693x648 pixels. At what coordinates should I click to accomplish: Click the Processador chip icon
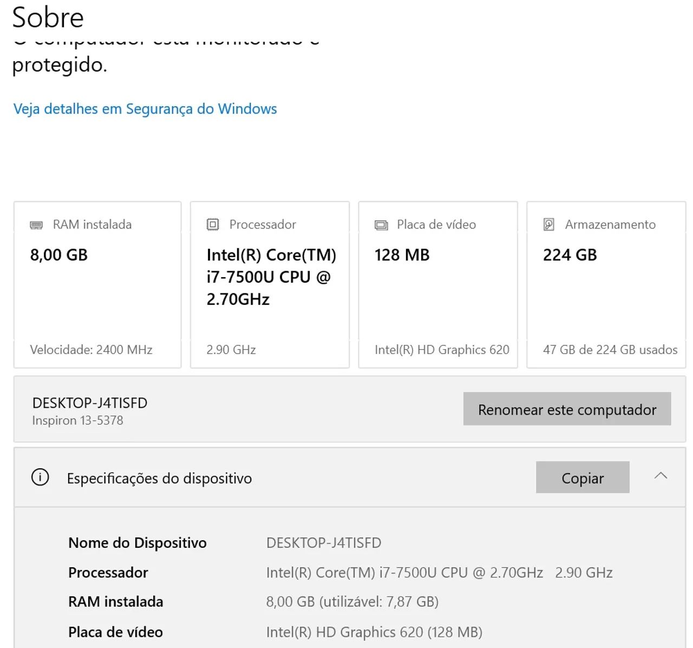213,224
